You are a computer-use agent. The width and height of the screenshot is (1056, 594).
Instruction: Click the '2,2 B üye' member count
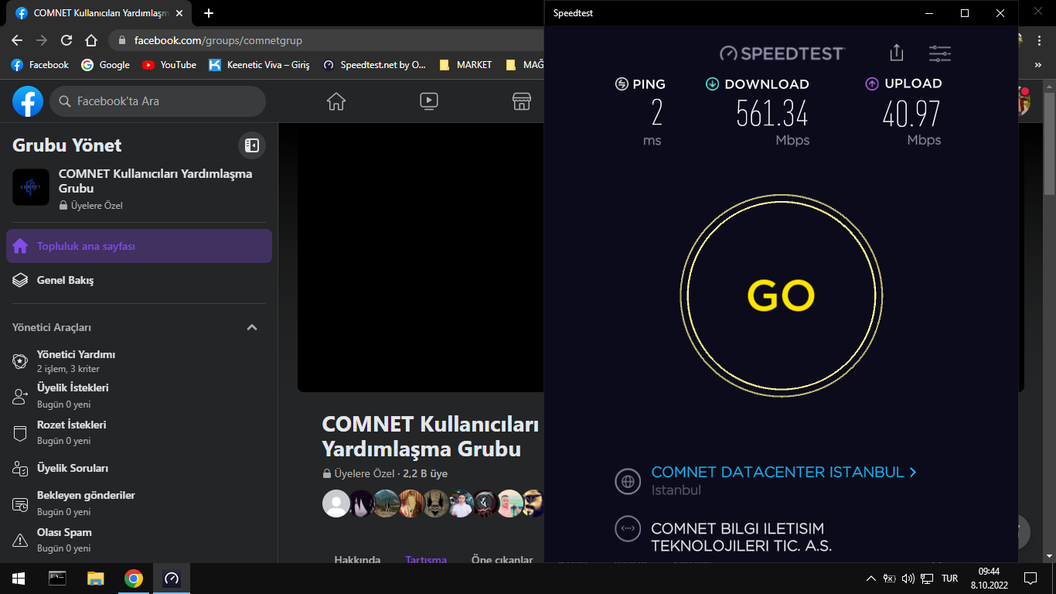pyautogui.click(x=425, y=473)
